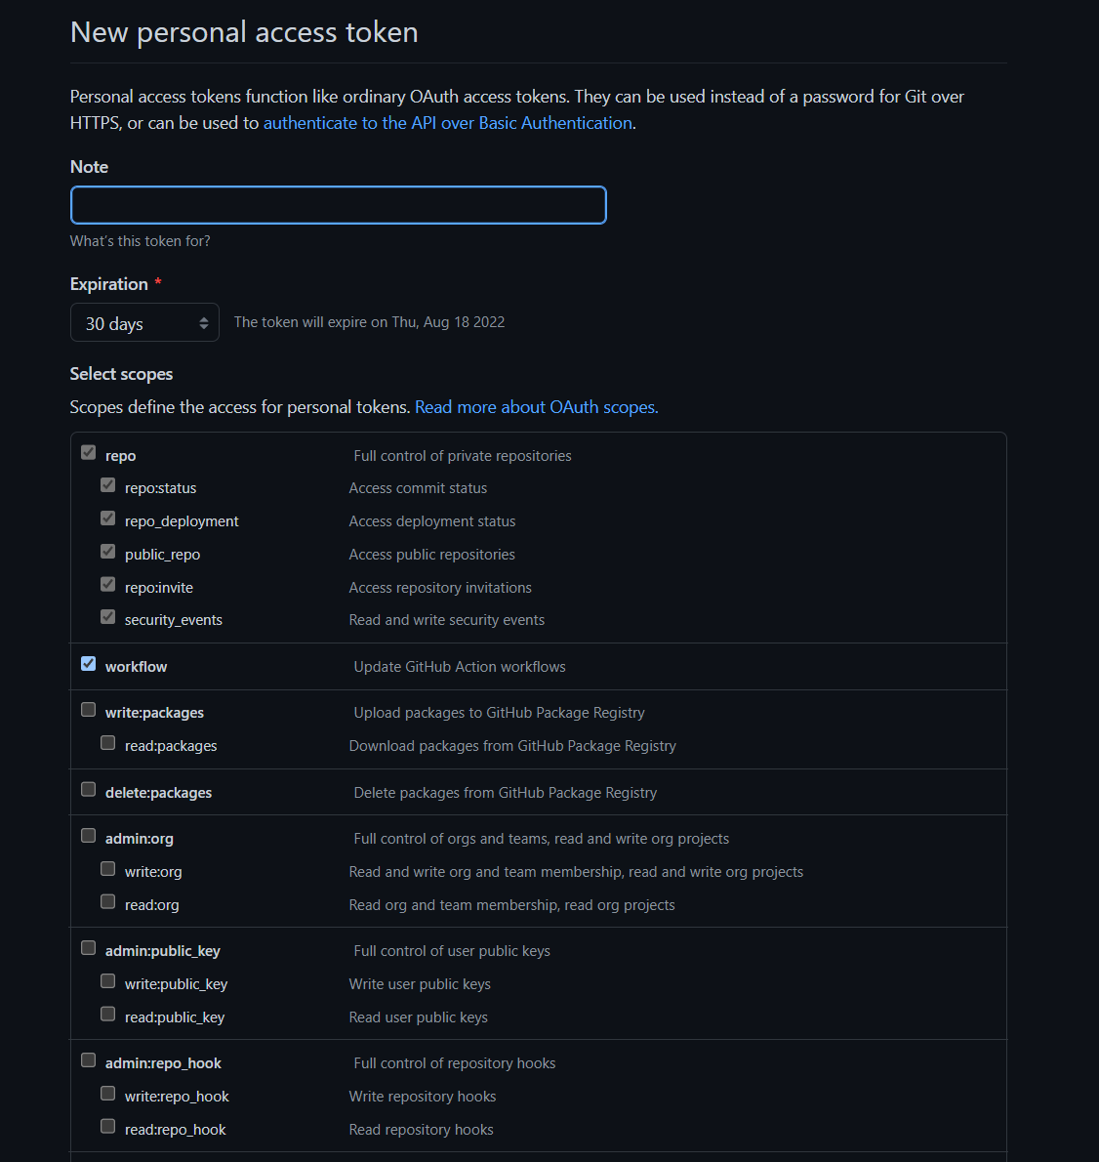The height and width of the screenshot is (1162, 1099).
Task: Enable the write:packages scope checkbox
Action: (x=88, y=709)
